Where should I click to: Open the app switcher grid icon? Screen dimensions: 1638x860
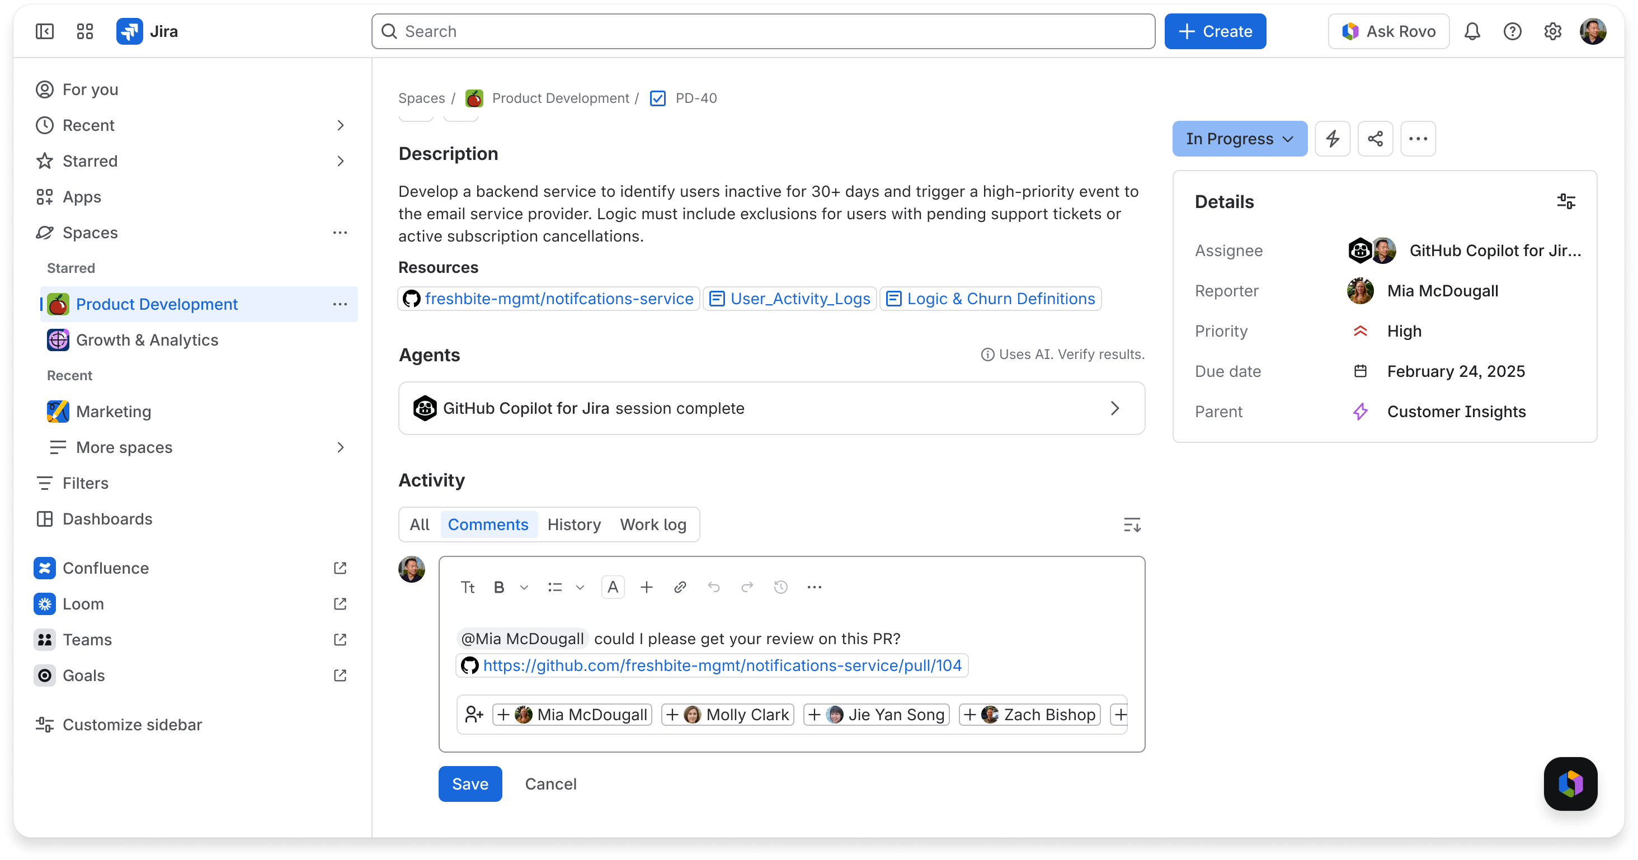[x=84, y=31]
